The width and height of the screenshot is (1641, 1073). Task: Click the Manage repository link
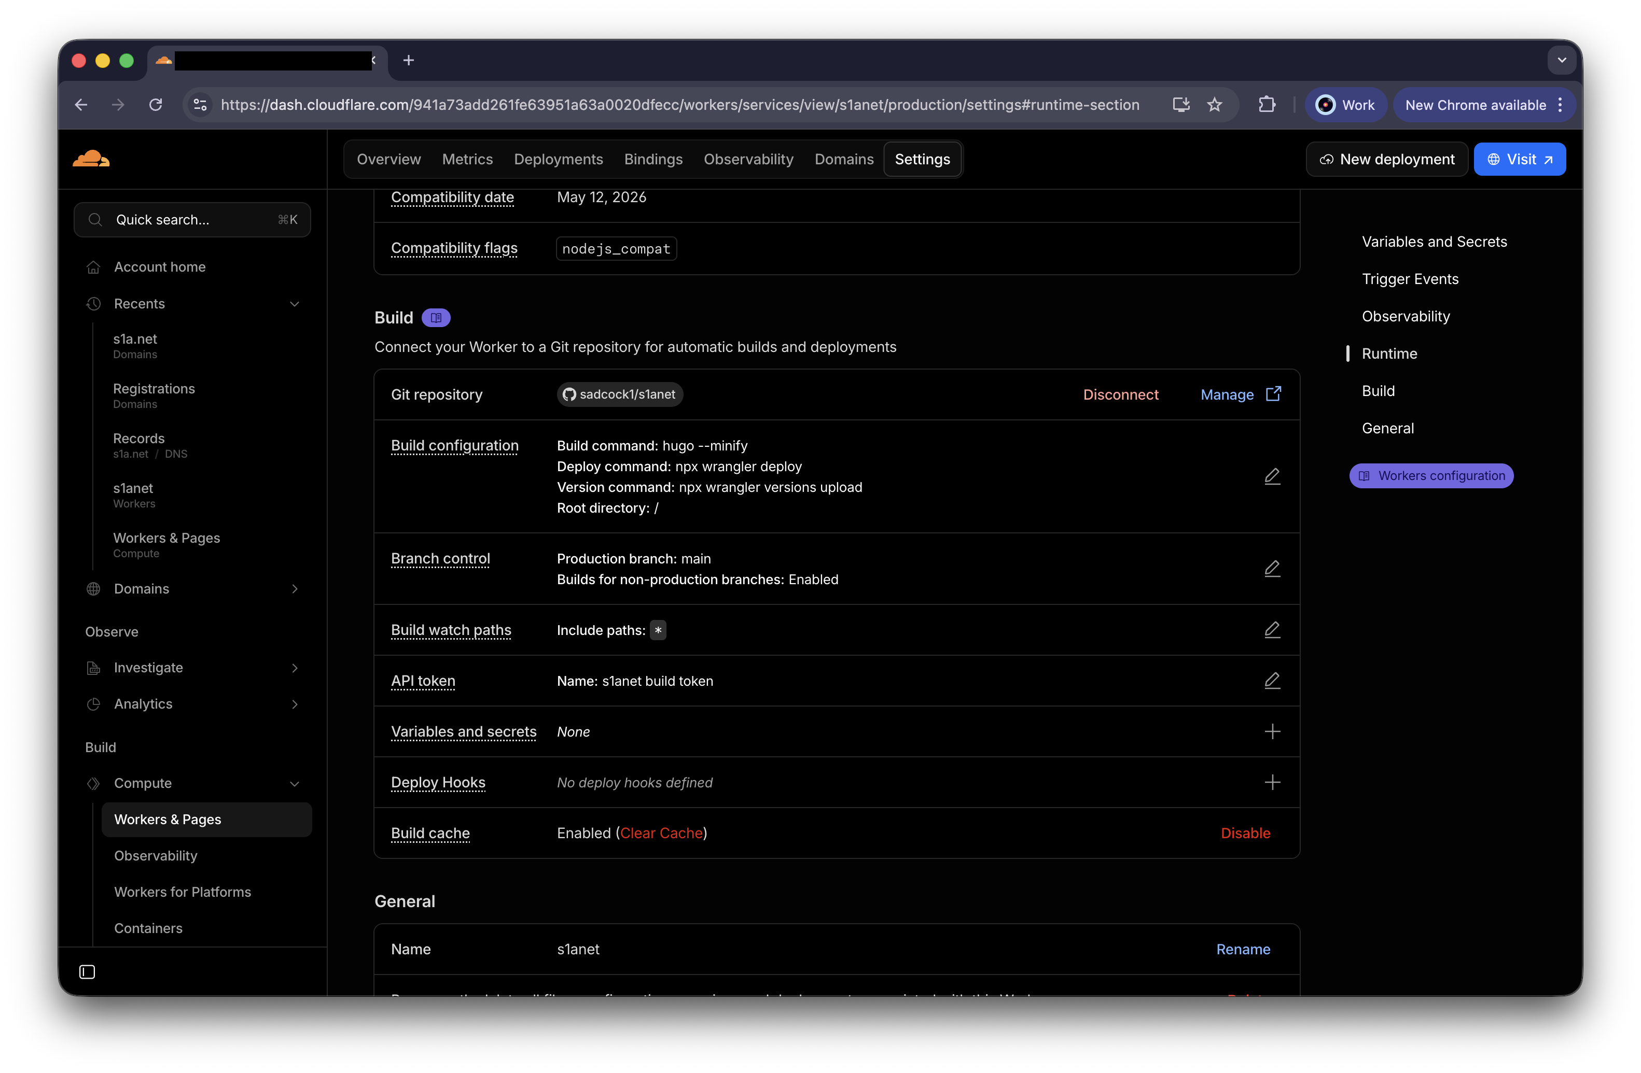coord(1227,394)
